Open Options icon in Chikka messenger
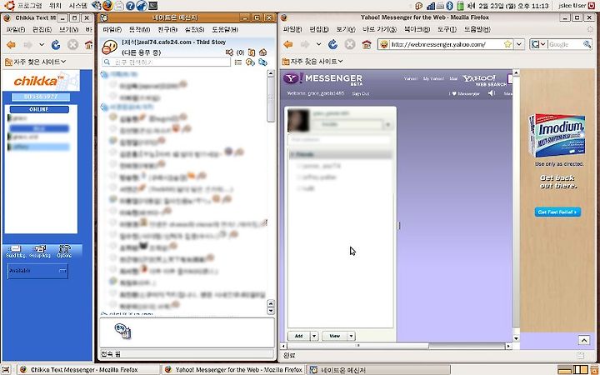This screenshot has width=600, height=375. coord(64,252)
